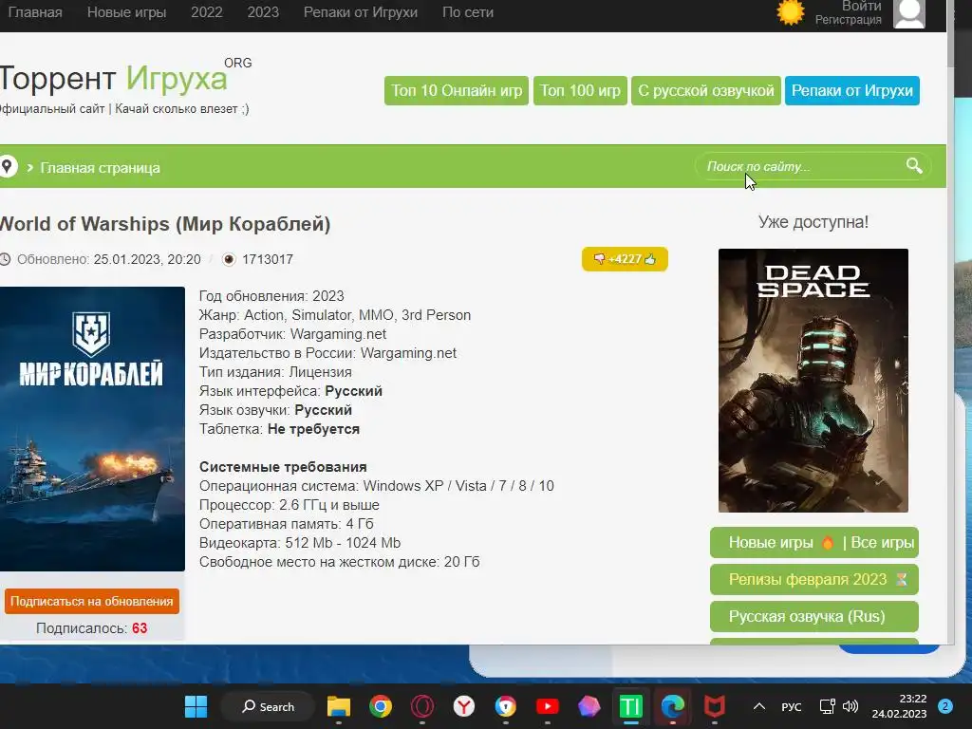Open the purple gem app in taskbar

tap(589, 706)
